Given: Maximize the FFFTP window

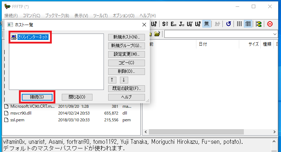Looking at the screenshot, I should coord(254,7).
